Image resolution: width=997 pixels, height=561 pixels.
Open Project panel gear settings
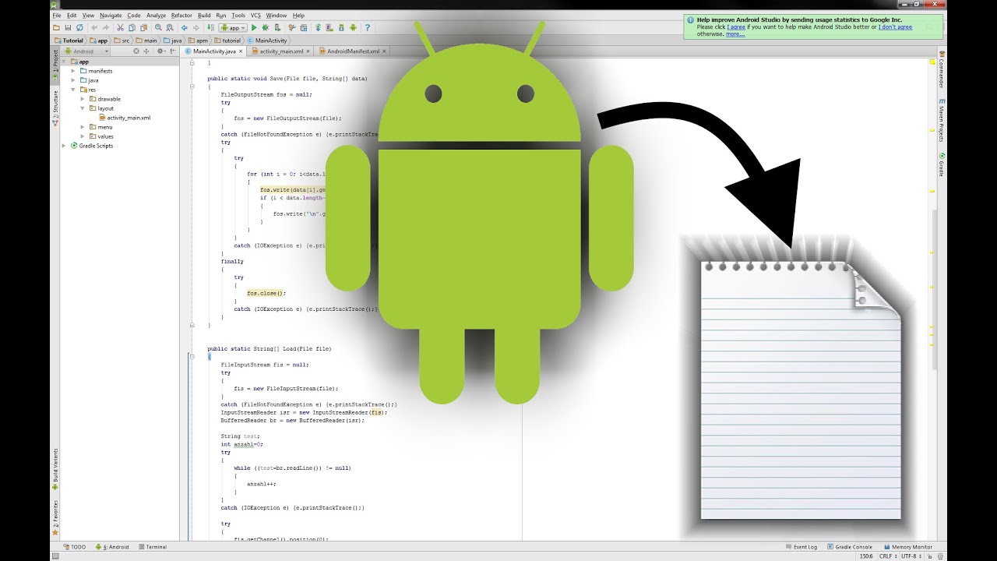(160, 51)
